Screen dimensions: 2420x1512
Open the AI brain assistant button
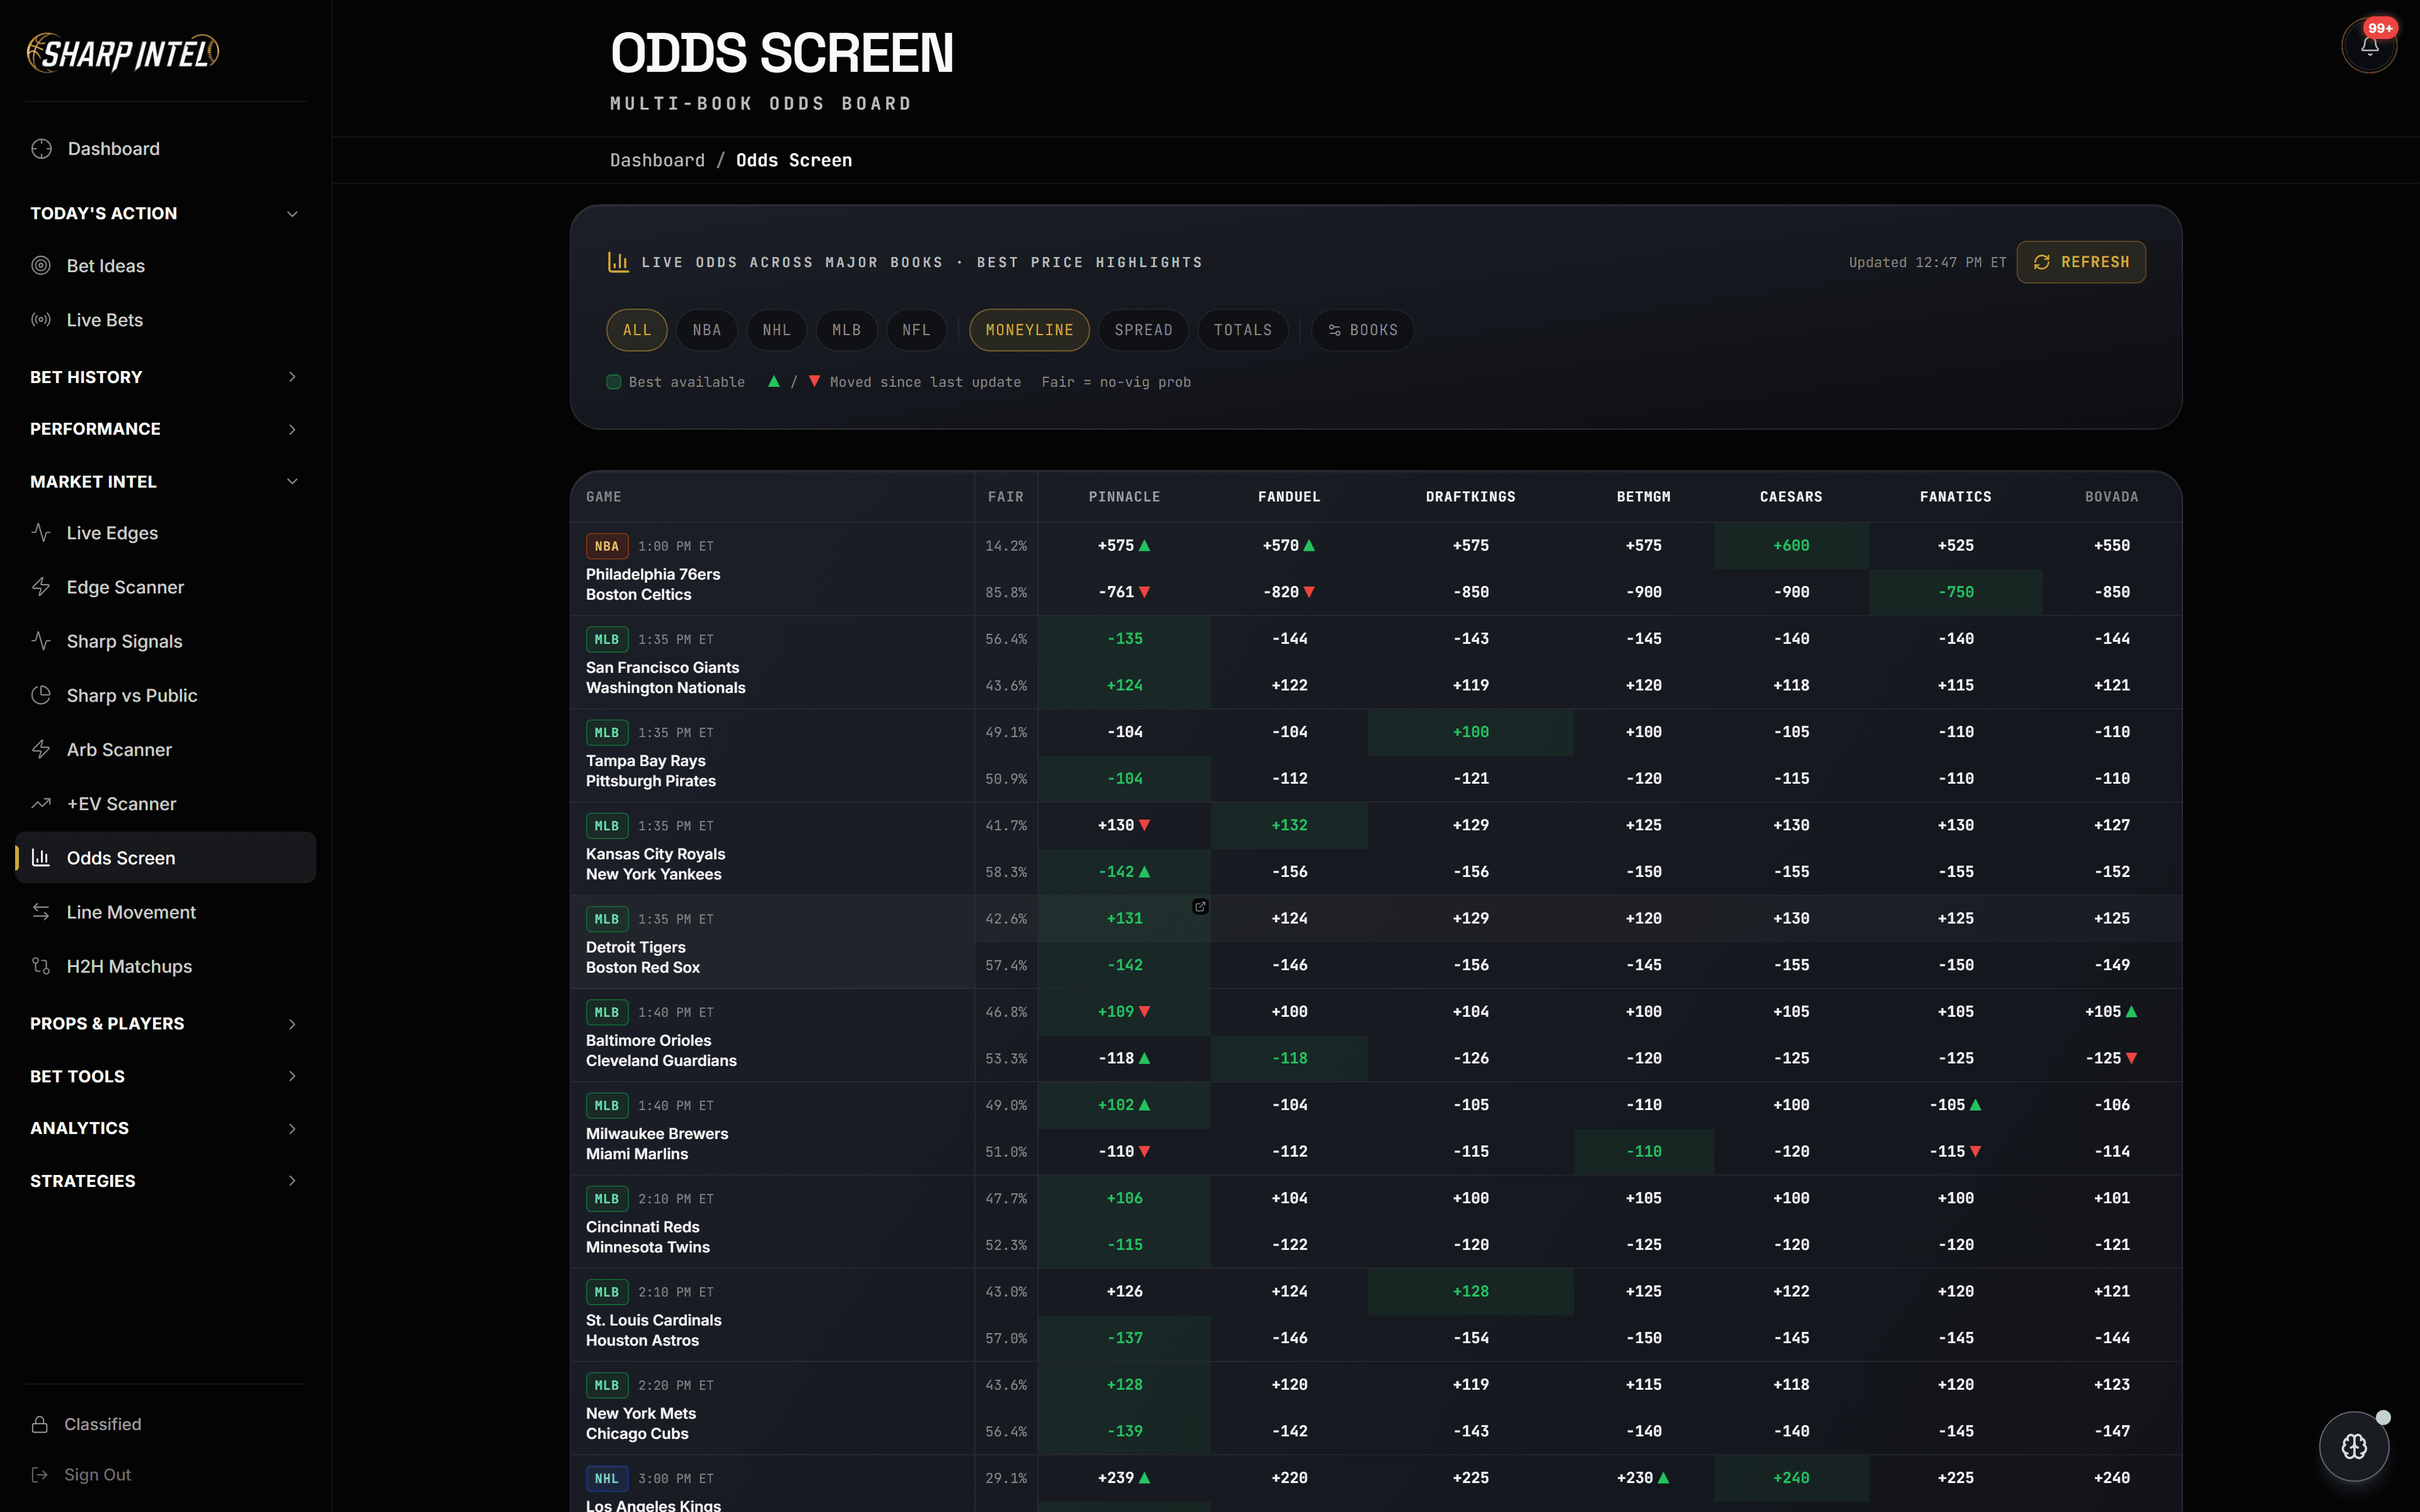pyautogui.click(x=2354, y=1446)
